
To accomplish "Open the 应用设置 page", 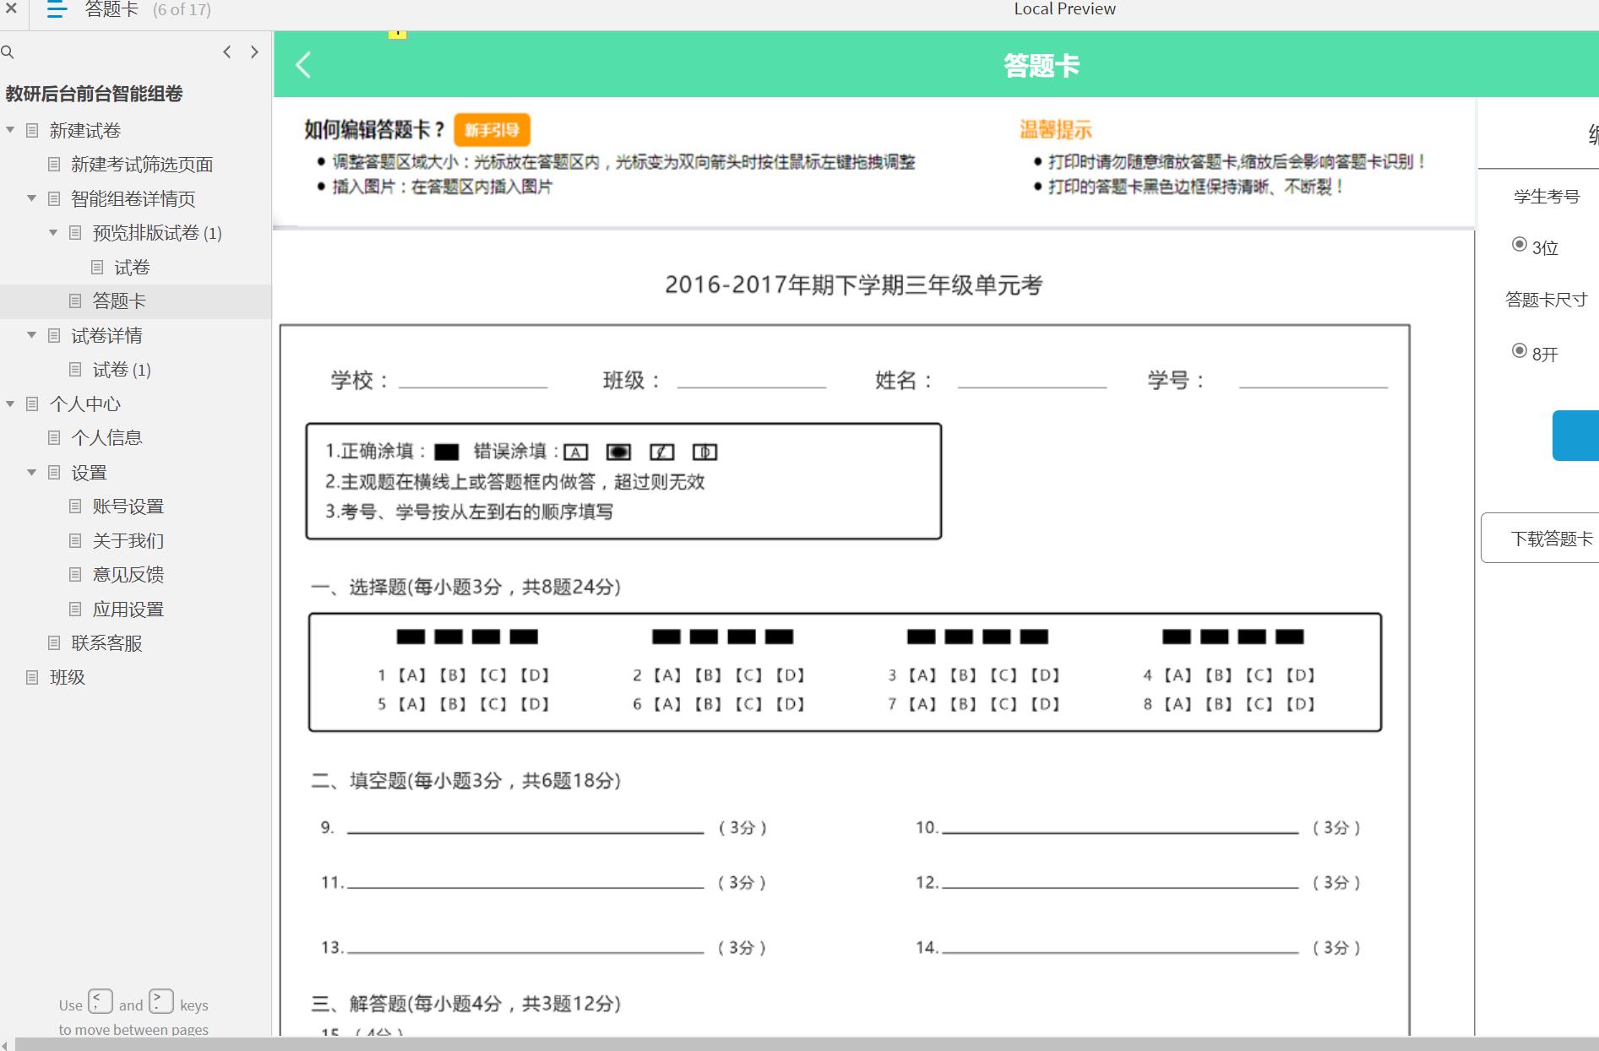I will tap(128, 609).
